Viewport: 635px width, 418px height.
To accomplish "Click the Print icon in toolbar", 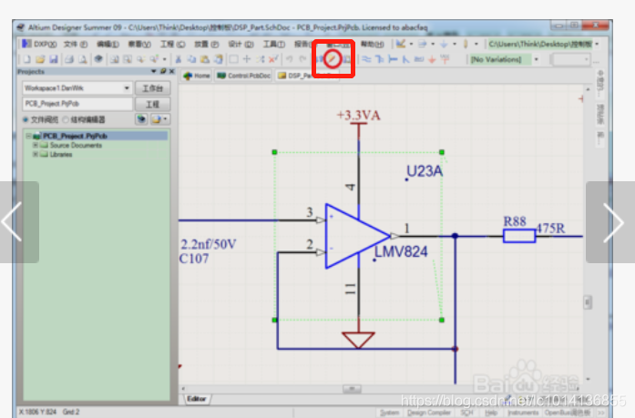I will [69, 59].
